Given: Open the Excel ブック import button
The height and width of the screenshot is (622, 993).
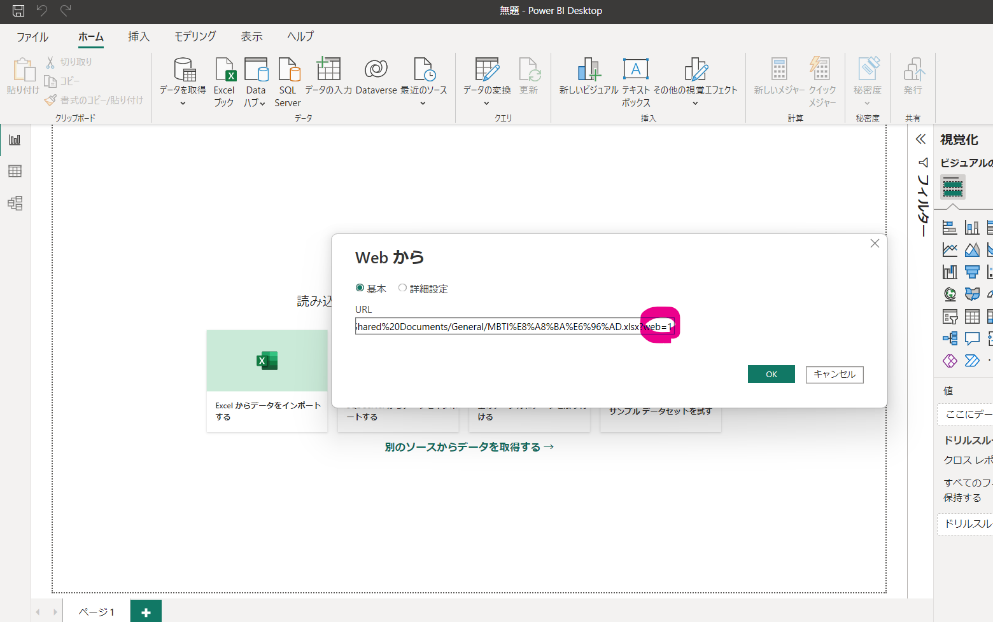Looking at the screenshot, I should pyautogui.click(x=224, y=82).
